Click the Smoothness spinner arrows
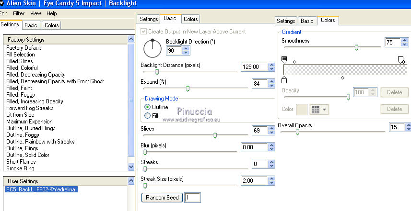 coord(405,43)
